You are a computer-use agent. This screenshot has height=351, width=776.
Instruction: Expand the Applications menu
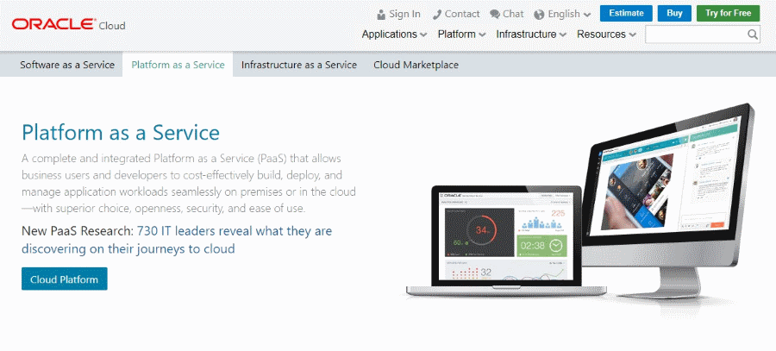click(394, 34)
